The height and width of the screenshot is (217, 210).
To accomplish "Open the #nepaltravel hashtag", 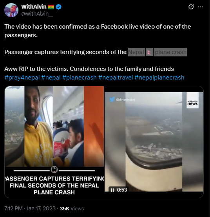I will pyautogui.click(x=116, y=78).
